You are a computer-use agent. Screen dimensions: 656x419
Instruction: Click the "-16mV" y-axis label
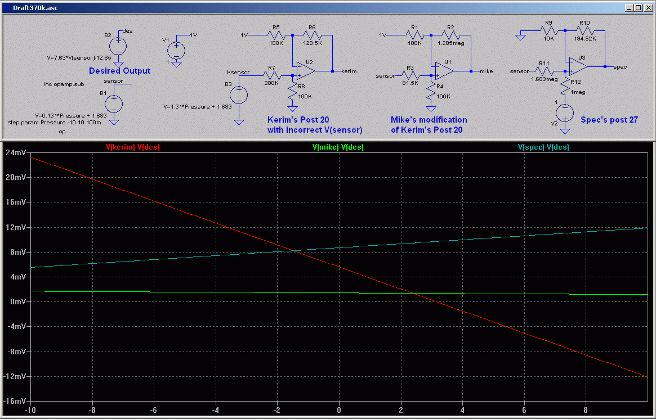pyautogui.click(x=14, y=401)
